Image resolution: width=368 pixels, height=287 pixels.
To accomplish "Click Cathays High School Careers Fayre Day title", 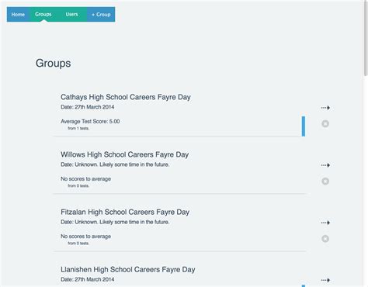I will 126,97.
